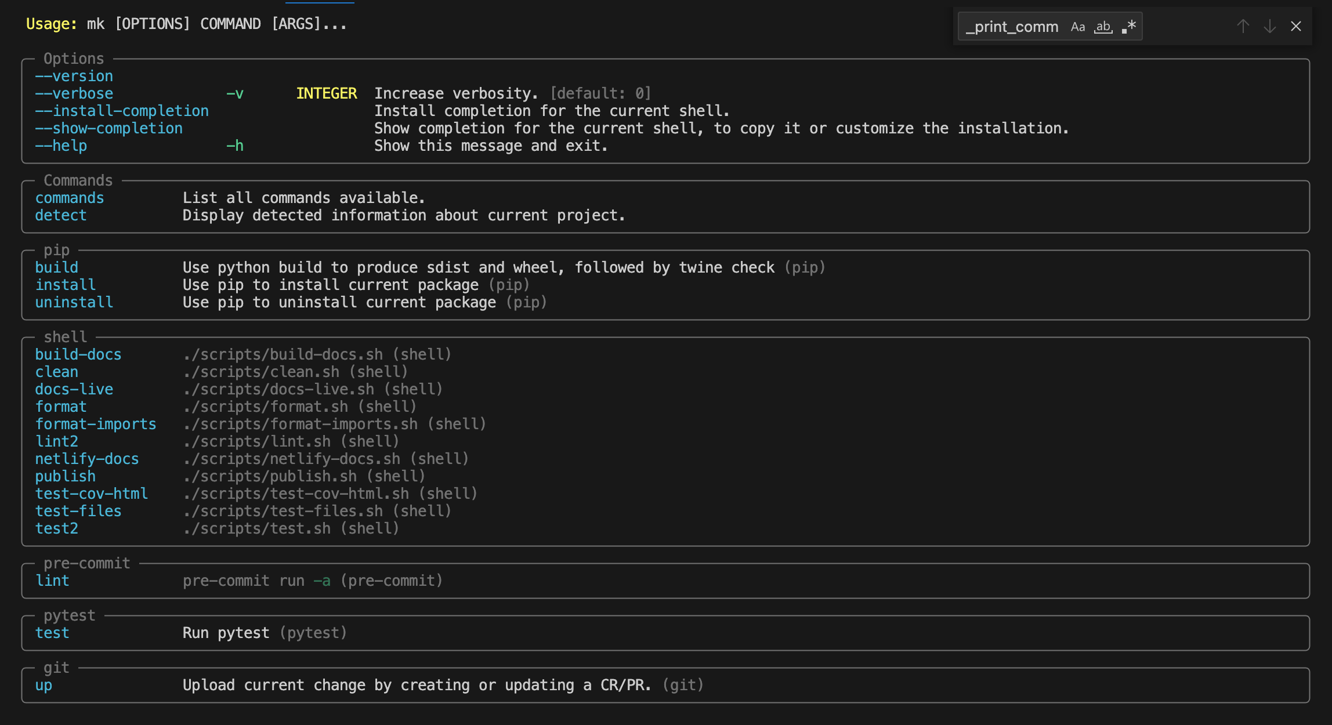
Task: Toggle Match Whole Word option
Action: [1103, 27]
